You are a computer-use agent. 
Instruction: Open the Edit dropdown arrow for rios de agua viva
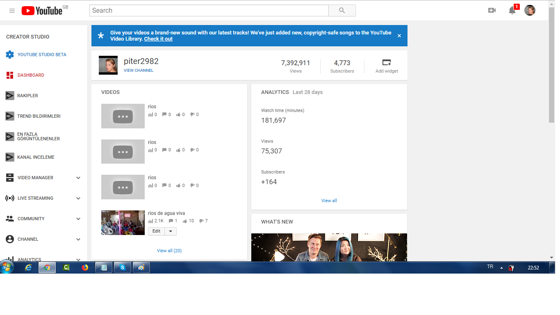(171, 231)
